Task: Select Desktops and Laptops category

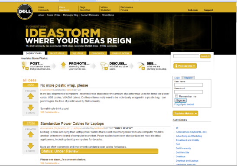Action: point(187,161)
